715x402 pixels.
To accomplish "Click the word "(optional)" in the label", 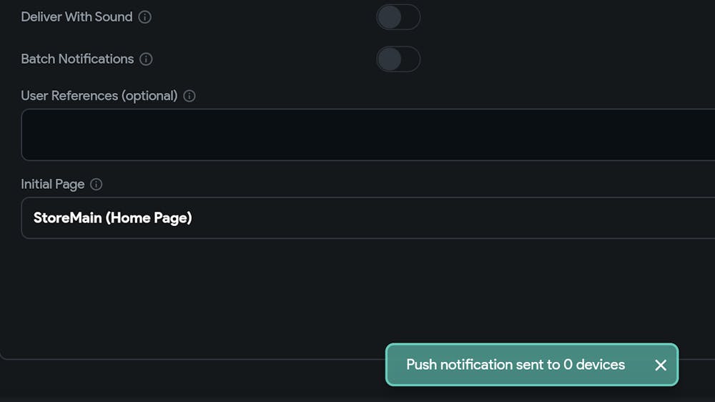I will 150,96.
